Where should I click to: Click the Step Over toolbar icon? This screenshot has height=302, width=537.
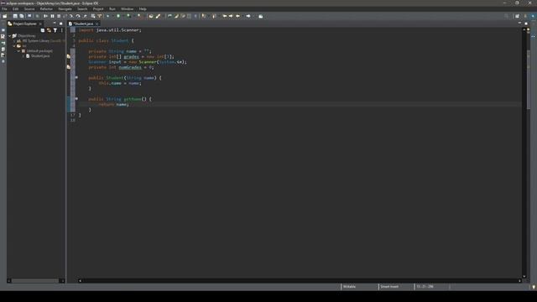pyautogui.click(x=78, y=16)
